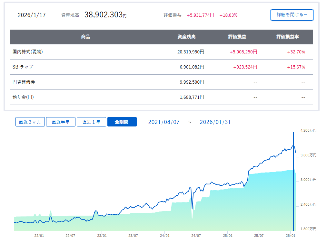Click the 評価損益率 column header
Viewport: 327px width, 242px height.
(x=287, y=37)
